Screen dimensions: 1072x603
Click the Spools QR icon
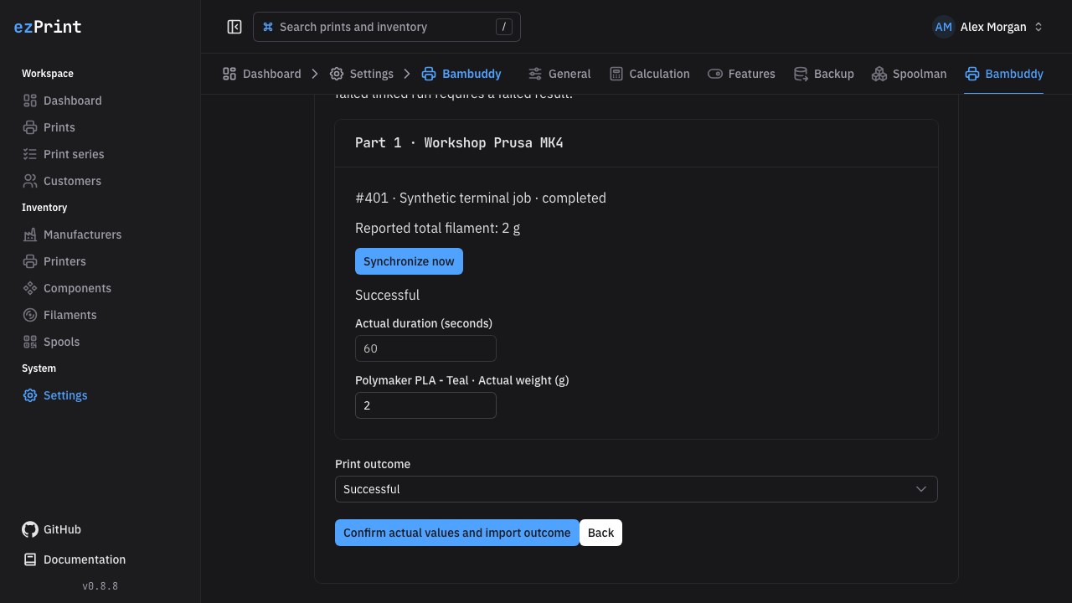pyautogui.click(x=30, y=342)
